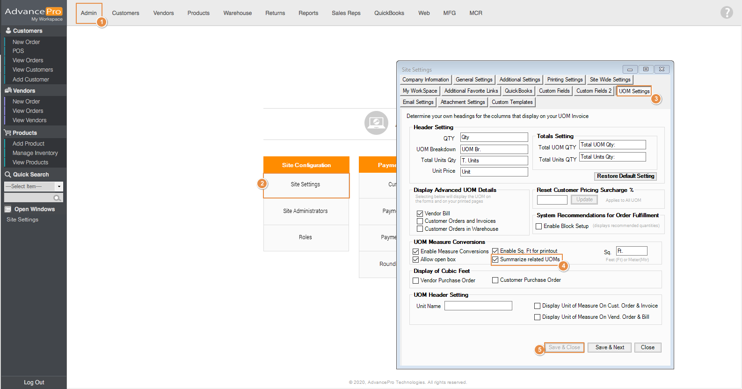The height and width of the screenshot is (389, 742).
Task: Open the Printing Settings tab
Action: click(565, 80)
